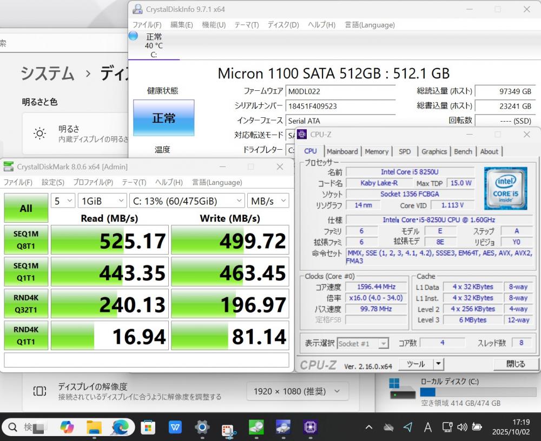The height and width of the screenshot is (441, 541).
Task: Click the blue health status disk icon
Action: click(x=133, y=36)
